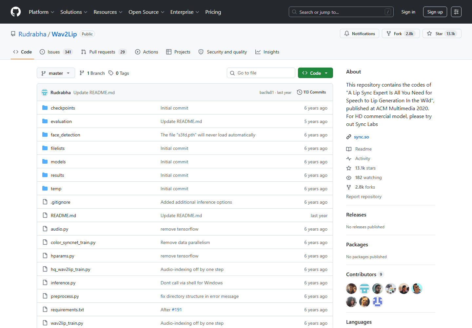
Task: Open the Code tab
Action: [22, 52]
